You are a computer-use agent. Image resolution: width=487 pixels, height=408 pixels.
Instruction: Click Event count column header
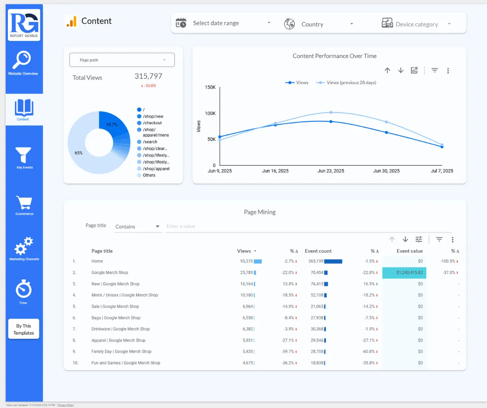coord(318,251)
